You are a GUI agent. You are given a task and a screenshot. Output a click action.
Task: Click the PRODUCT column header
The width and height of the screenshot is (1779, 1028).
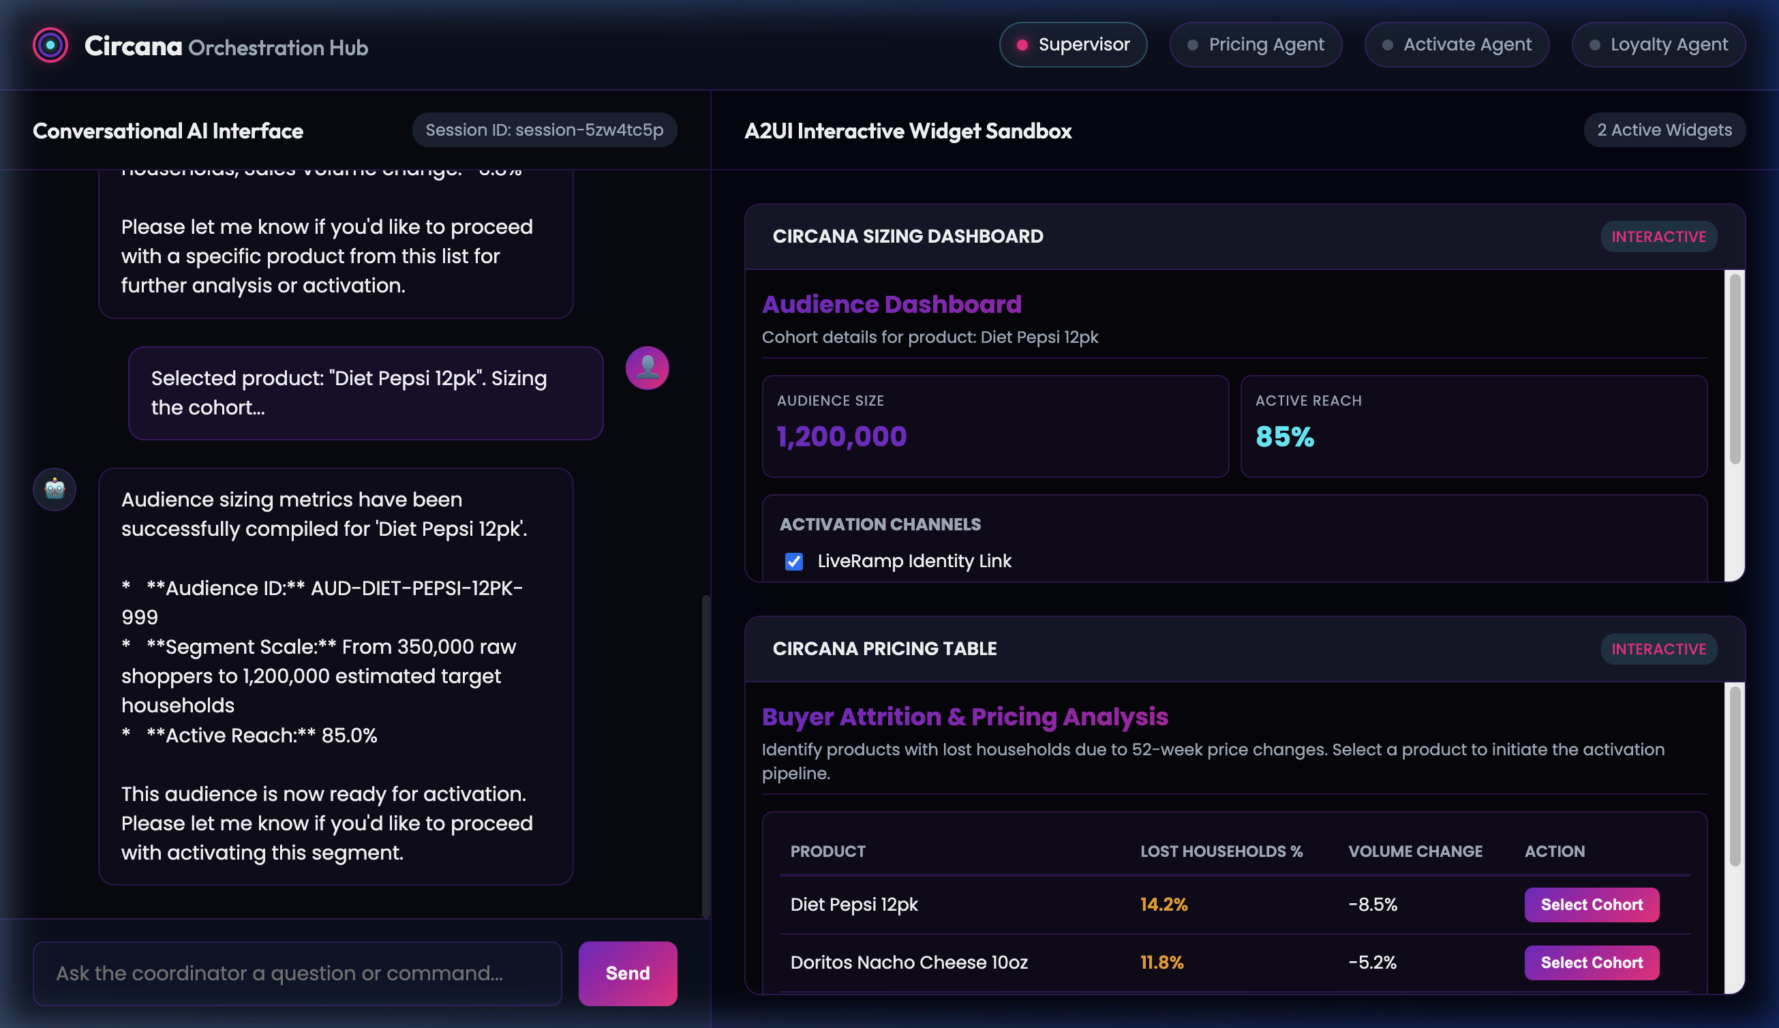[x=827, y=851]
